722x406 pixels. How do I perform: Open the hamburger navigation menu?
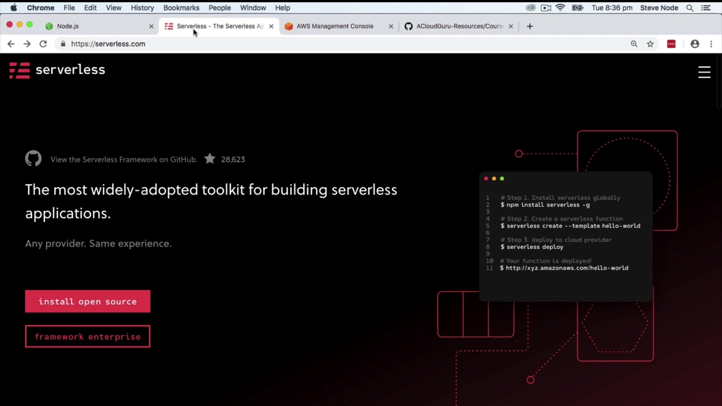tap(704, 72)
